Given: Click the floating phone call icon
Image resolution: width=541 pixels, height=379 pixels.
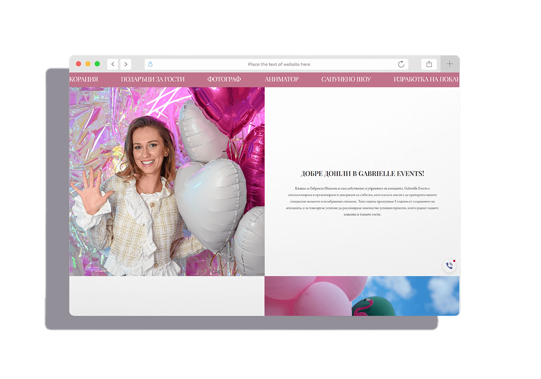Looking at the screenshot, I should pos(449,266).
